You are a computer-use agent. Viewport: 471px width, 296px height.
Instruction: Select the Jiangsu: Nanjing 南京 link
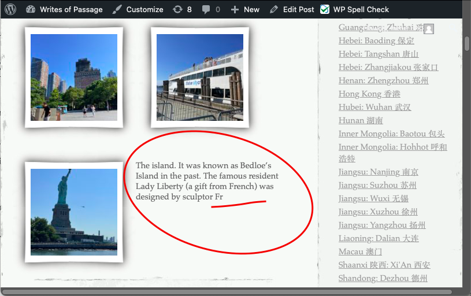[379, 172]
